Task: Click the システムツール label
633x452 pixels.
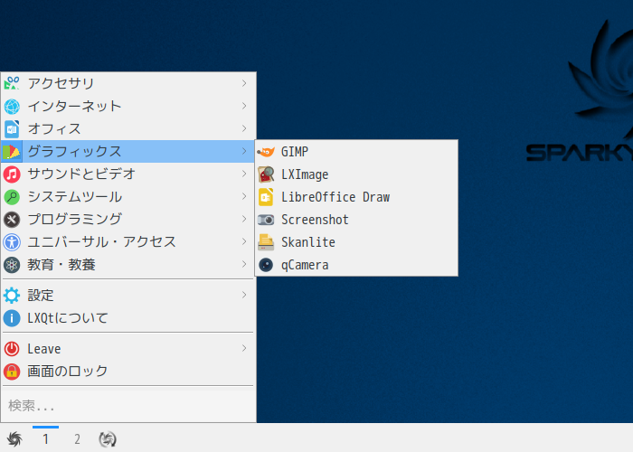Action: (x=75, y=196)
